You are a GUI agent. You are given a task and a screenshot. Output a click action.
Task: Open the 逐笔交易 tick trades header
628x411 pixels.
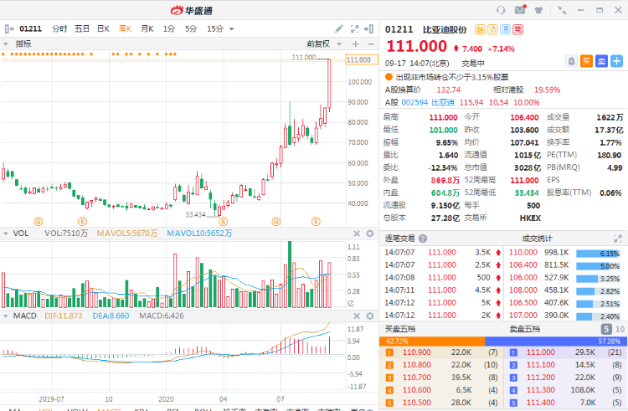[399, 239]
